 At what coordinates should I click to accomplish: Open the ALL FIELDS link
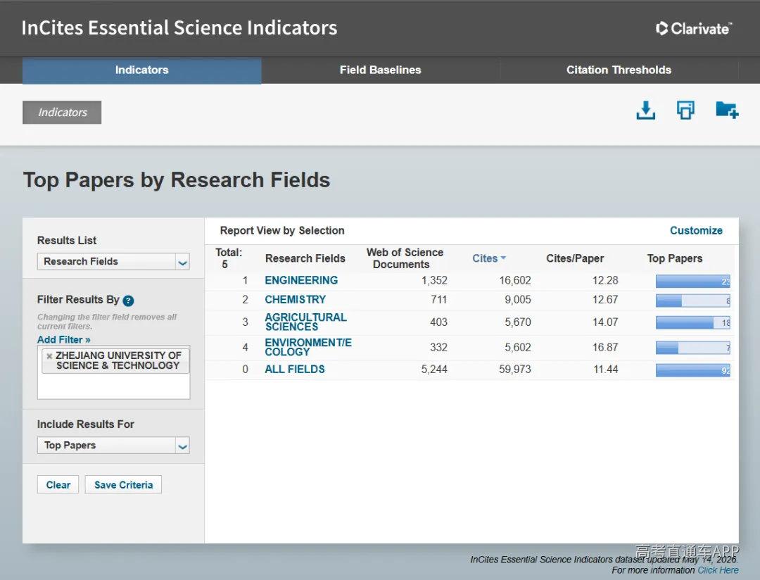[x=295, y=370]
